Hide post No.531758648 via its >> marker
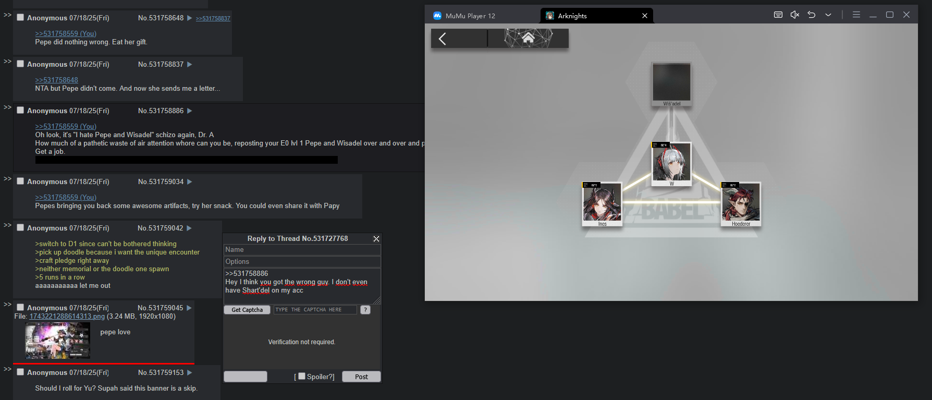 [x=7, y=15]
